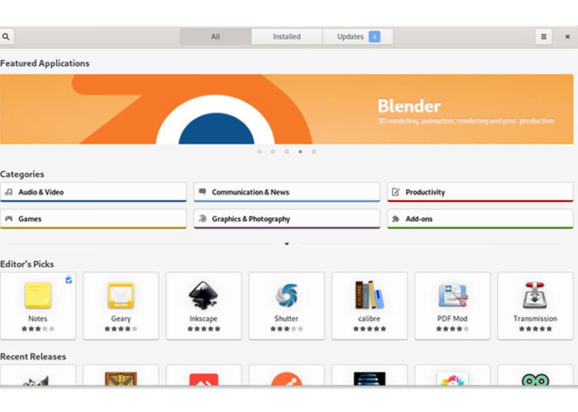Open the PDF Mod app icon
This screenshot has height=412, width=578.
(x=453, y=296)
